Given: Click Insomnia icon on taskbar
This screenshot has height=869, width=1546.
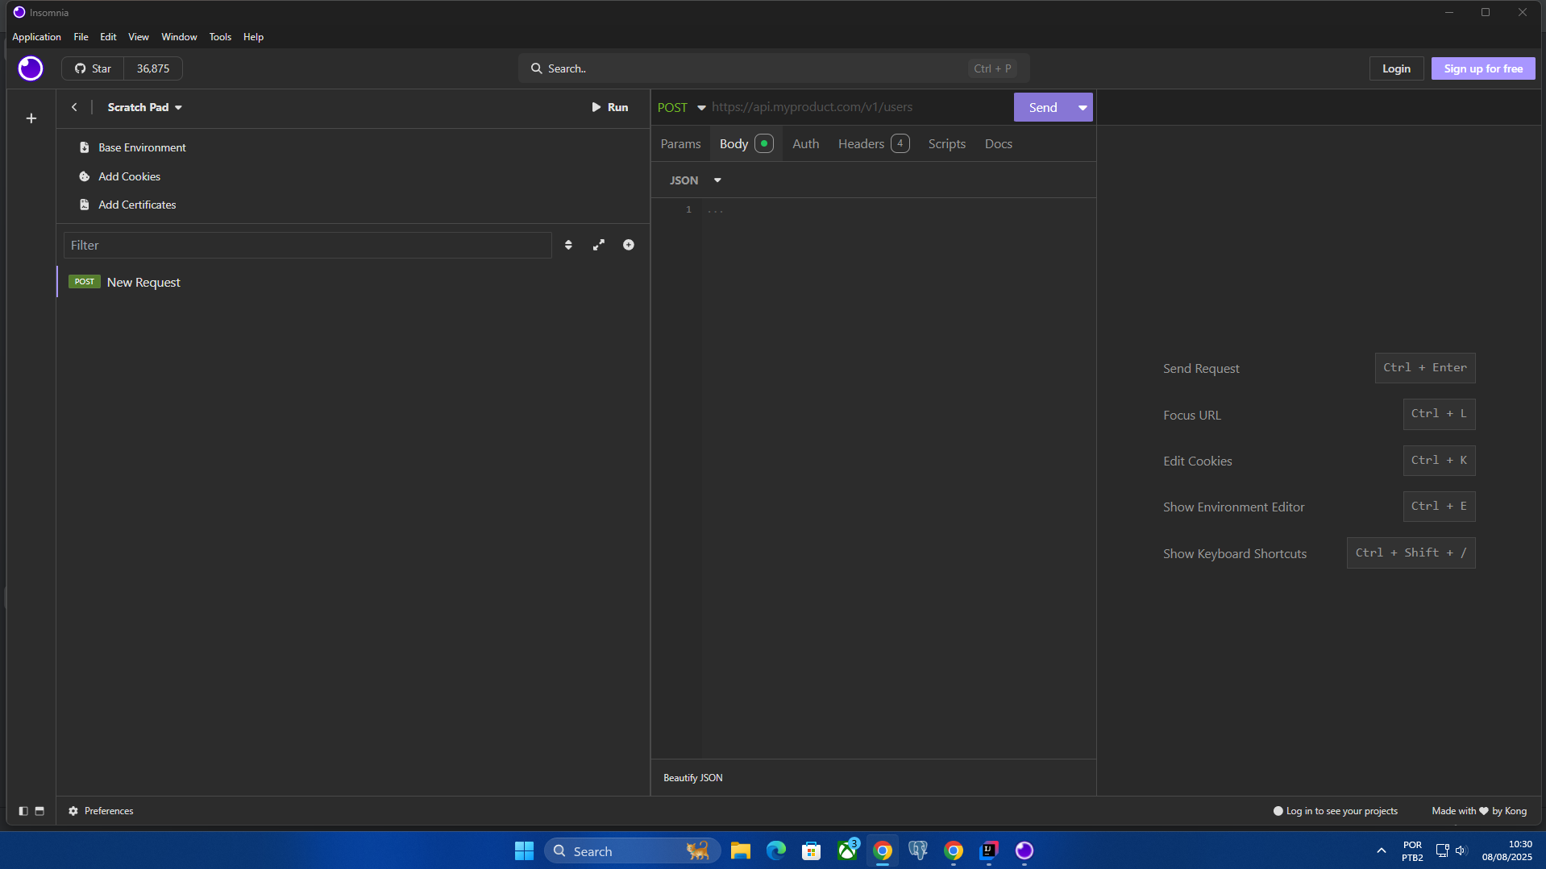Looking at the screenshot, I should pos(1024,850).
